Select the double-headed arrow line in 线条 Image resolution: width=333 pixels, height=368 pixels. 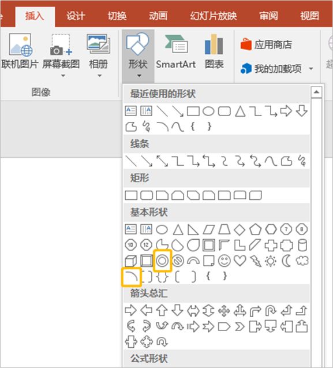[x=162, y=161]
